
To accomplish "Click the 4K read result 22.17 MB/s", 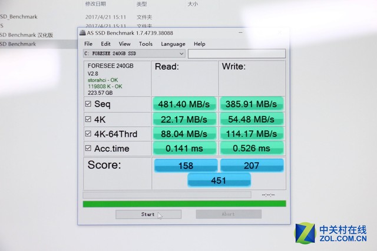I will point(184,119).
